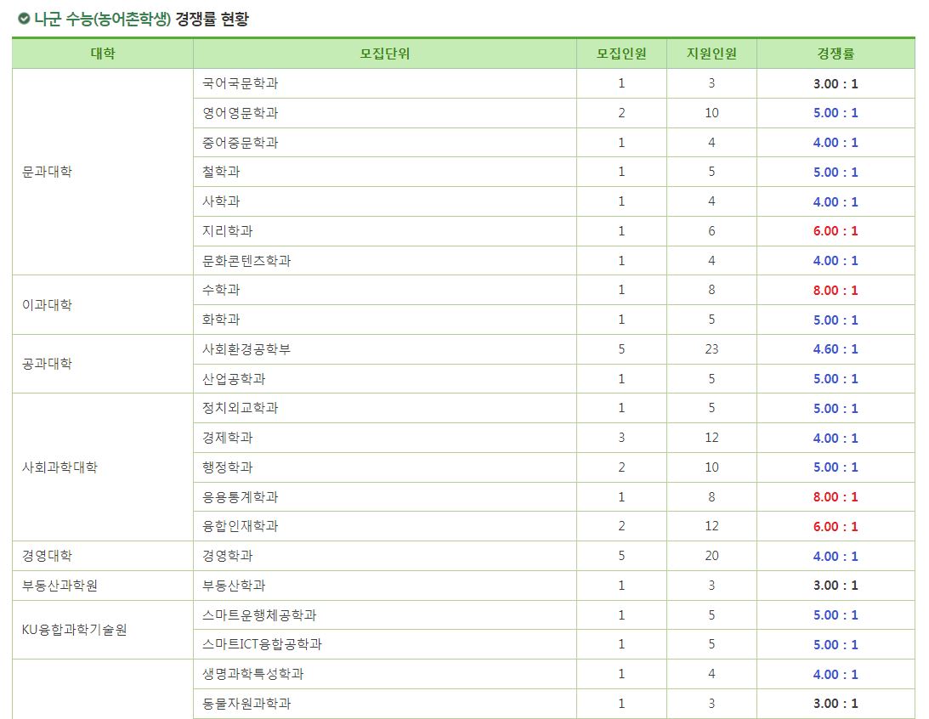The image size is (929, 719).
Task: Click recruitment count '5' in 사회환경공학부 row
Action: (621, 348)
